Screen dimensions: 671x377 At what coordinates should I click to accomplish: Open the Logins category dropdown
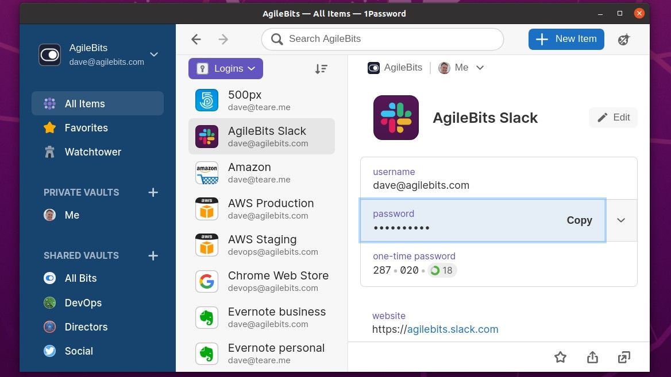pyautogui.click(x=226, y=68)
